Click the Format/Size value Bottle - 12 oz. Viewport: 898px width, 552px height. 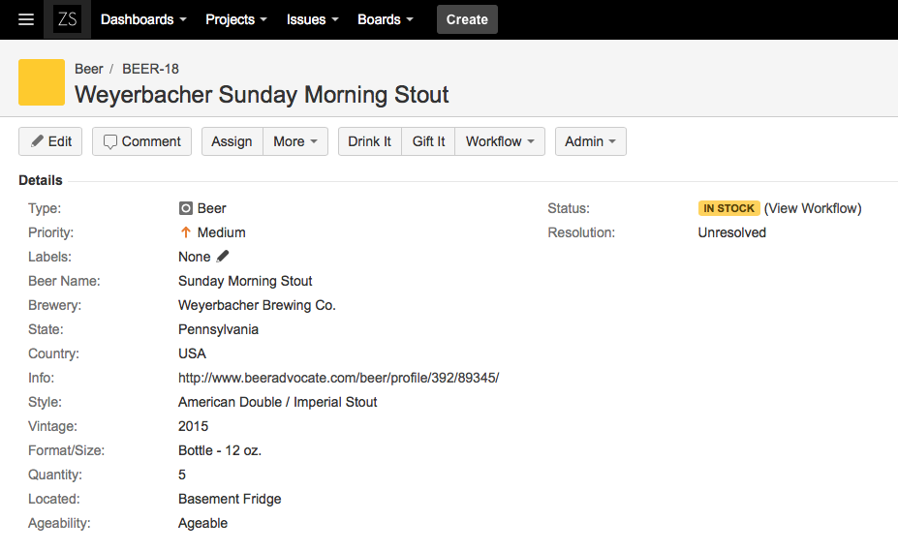pos(220,450)
